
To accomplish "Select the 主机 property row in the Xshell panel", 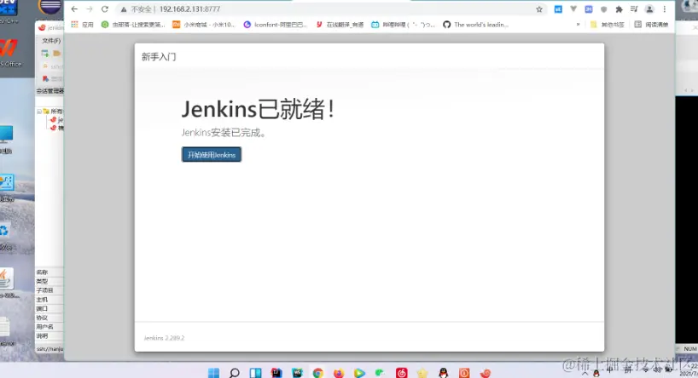I will [x=49, y=300].
